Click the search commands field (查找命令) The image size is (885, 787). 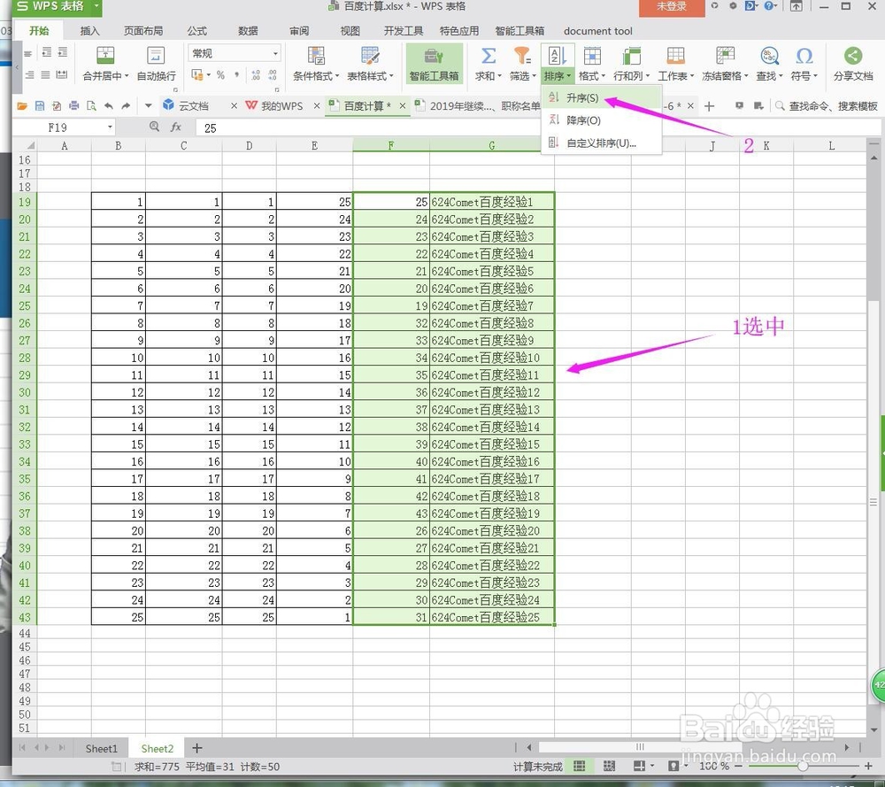tap(827, 105)
